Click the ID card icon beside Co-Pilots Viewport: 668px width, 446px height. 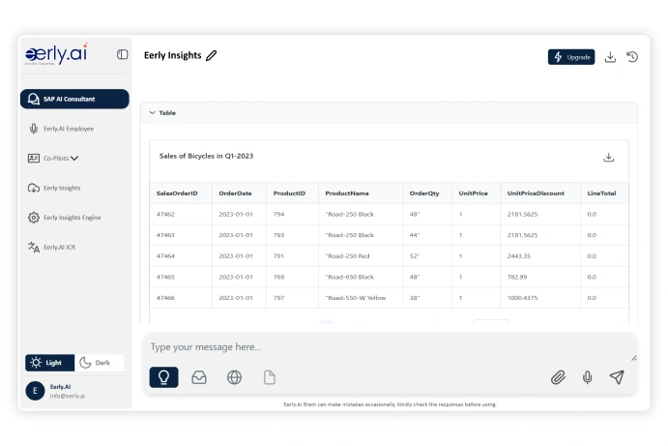coord(34,159)
